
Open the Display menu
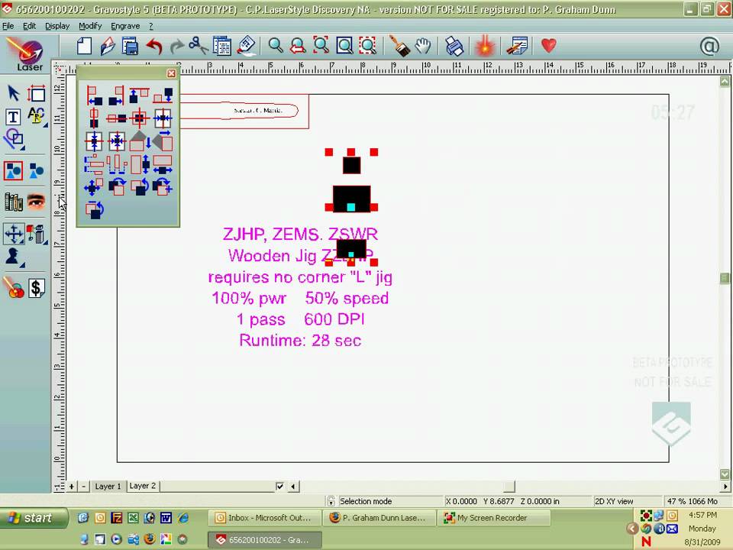(x=57, y=26)
